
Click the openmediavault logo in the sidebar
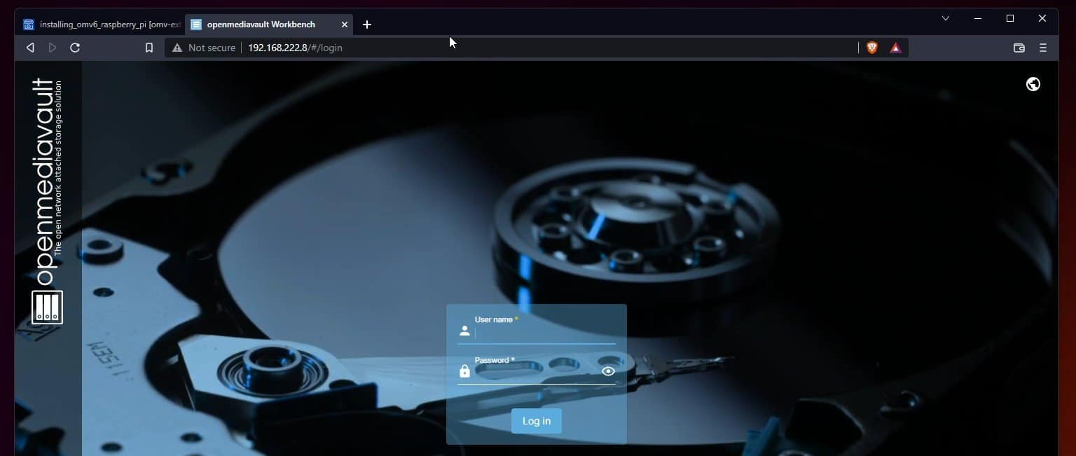coord(46,307)
